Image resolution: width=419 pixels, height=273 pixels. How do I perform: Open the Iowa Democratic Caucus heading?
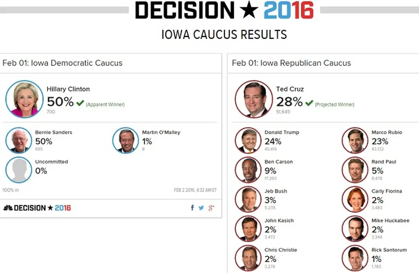pos(63,63)
